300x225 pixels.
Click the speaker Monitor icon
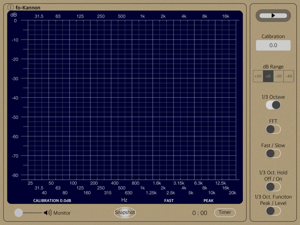click(x=47, y=213)
